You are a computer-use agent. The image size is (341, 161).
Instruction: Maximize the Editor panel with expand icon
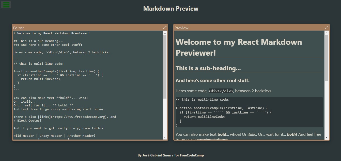point(165,27)
